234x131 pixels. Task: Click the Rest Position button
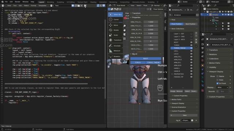point(190,24)
